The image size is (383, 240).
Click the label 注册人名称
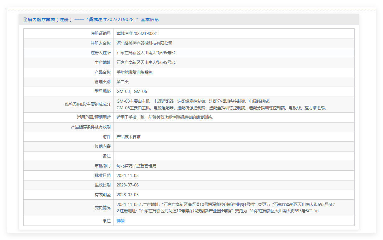pyautogui.click(x=101, y=43)
